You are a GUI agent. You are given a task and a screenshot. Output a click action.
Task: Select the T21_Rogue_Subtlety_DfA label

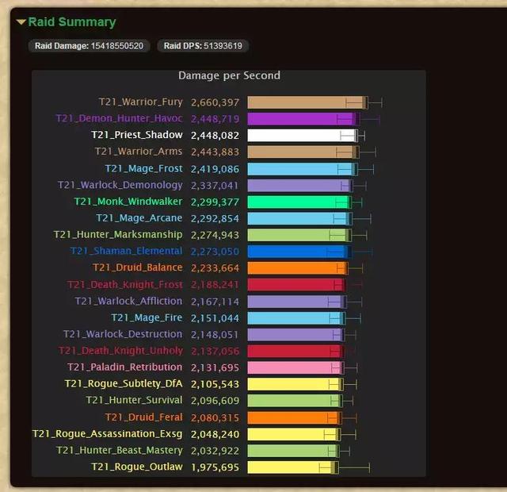click(124, 384)
